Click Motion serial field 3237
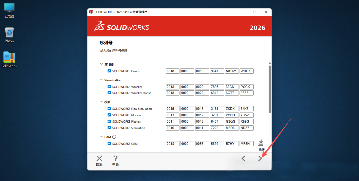Viewport: 359px width, 181px height. click(217, 115)
